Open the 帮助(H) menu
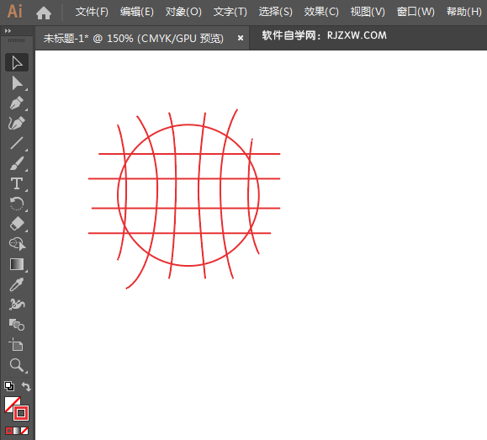The height and width of the screenshot is (440, 487). pos(464,12)
